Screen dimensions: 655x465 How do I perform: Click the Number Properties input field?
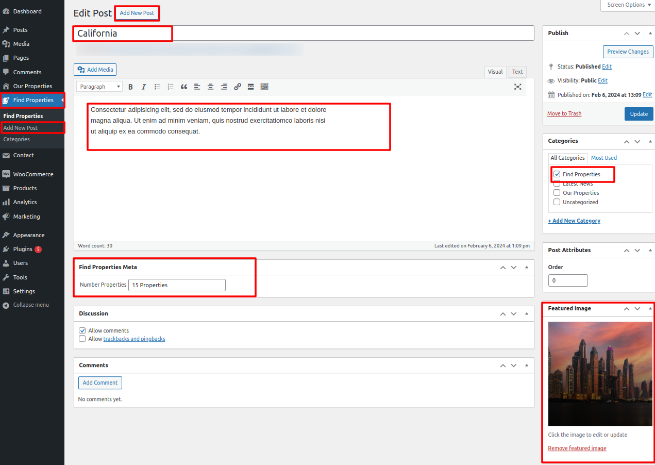[x=177, y=285]
